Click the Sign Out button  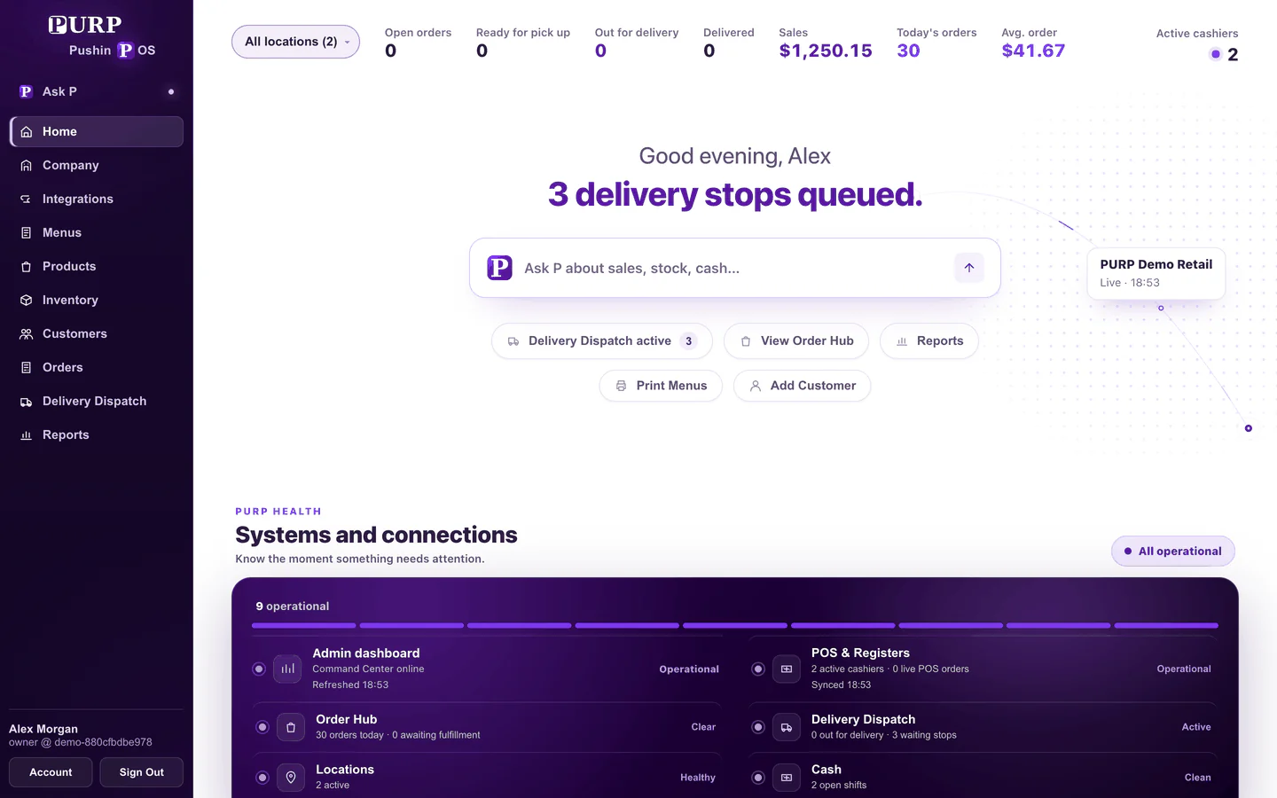tap(142, 772)
